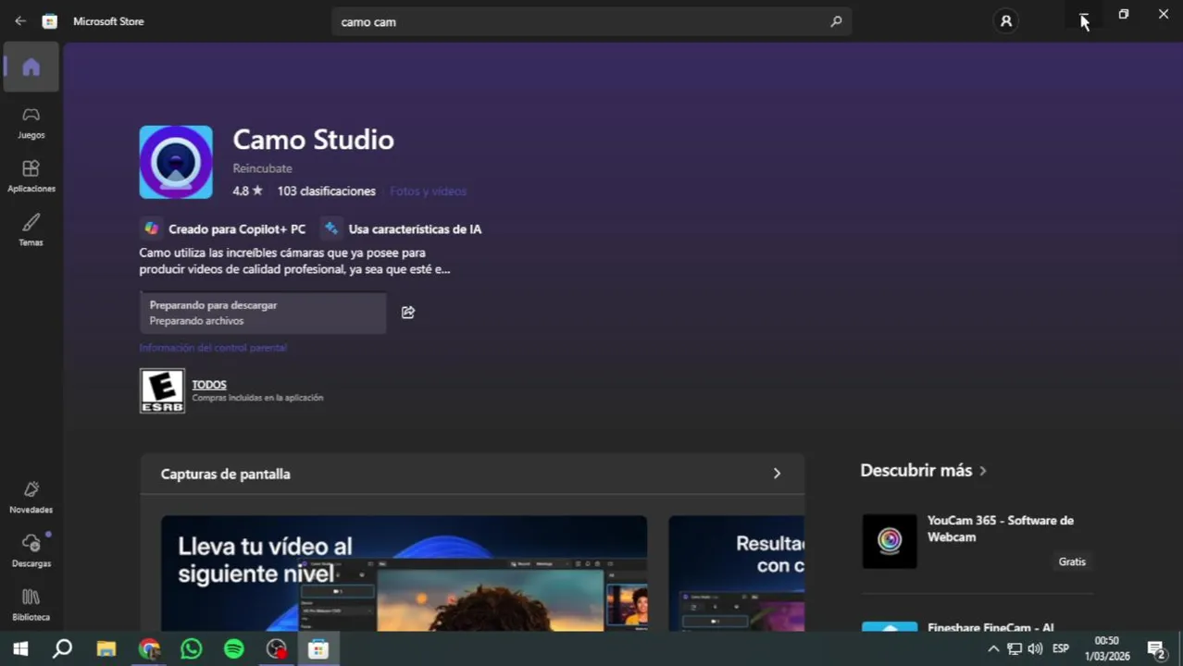Restore down the Microsoft Store window
Image resolution: width=1183 pixels, height=666 pixels.
point(1123,14)
